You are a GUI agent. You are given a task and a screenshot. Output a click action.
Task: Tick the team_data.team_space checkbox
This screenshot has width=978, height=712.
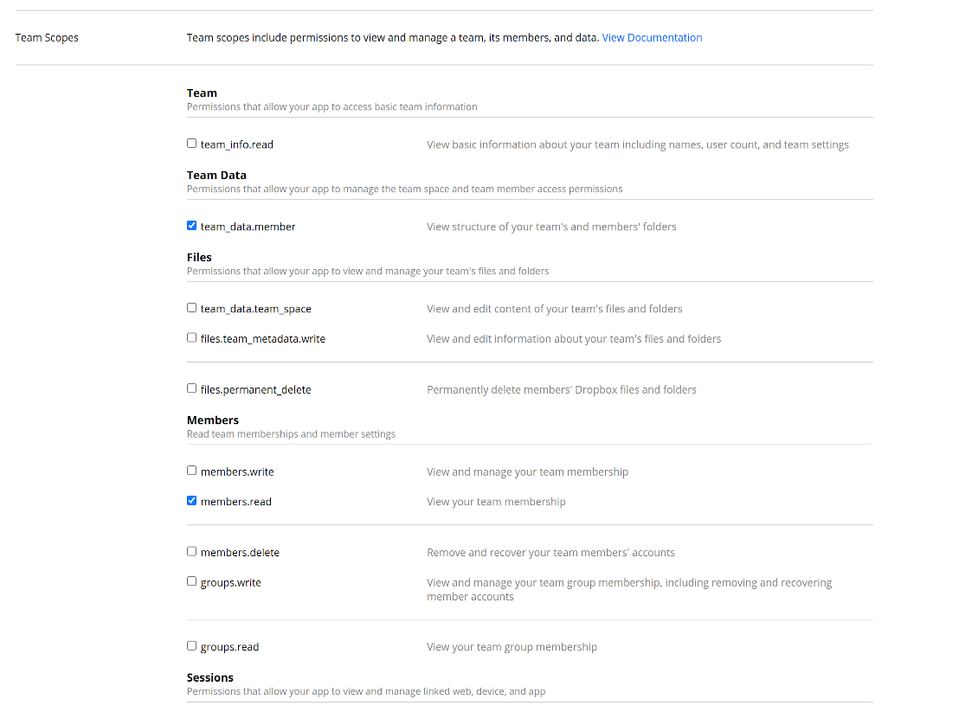(x=192, y=308)
